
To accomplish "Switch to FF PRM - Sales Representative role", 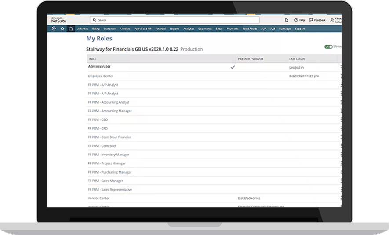I will point(110,190).
